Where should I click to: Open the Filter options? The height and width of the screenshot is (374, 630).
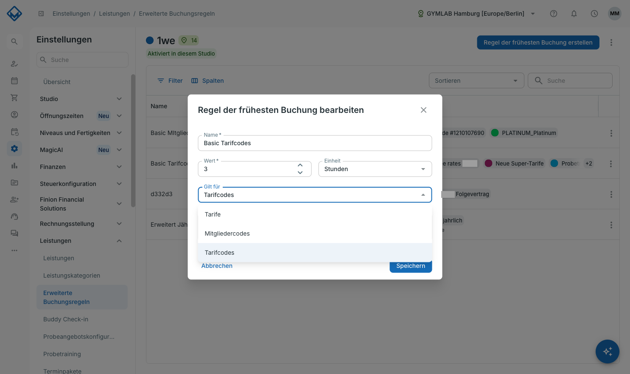(170, 81)
